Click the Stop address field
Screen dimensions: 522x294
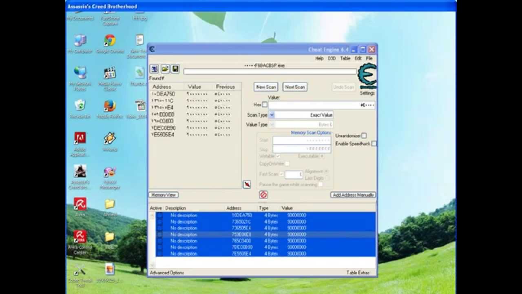tap(302, 149)
